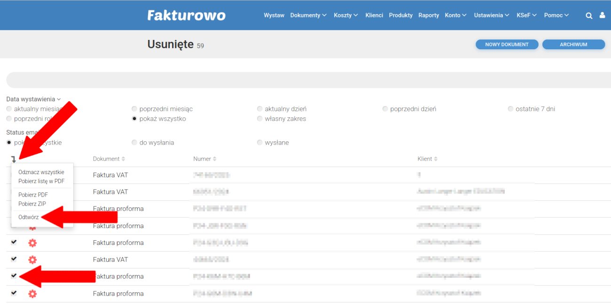Choose 'Pobierz listę w PDF' option
Screen dimensions: 611x306
(x=41, y=181)
